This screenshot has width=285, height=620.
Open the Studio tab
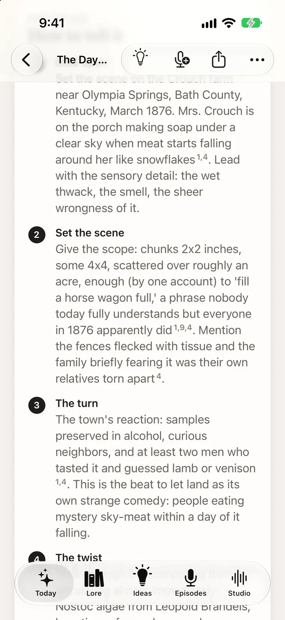239,583
